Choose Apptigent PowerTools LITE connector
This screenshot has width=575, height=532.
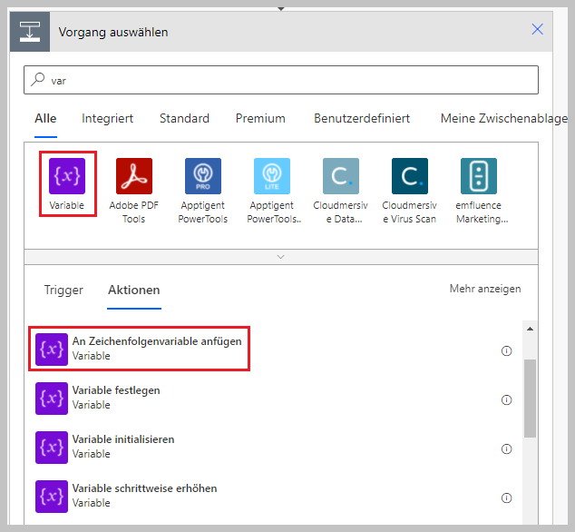[x=272, y=176]
